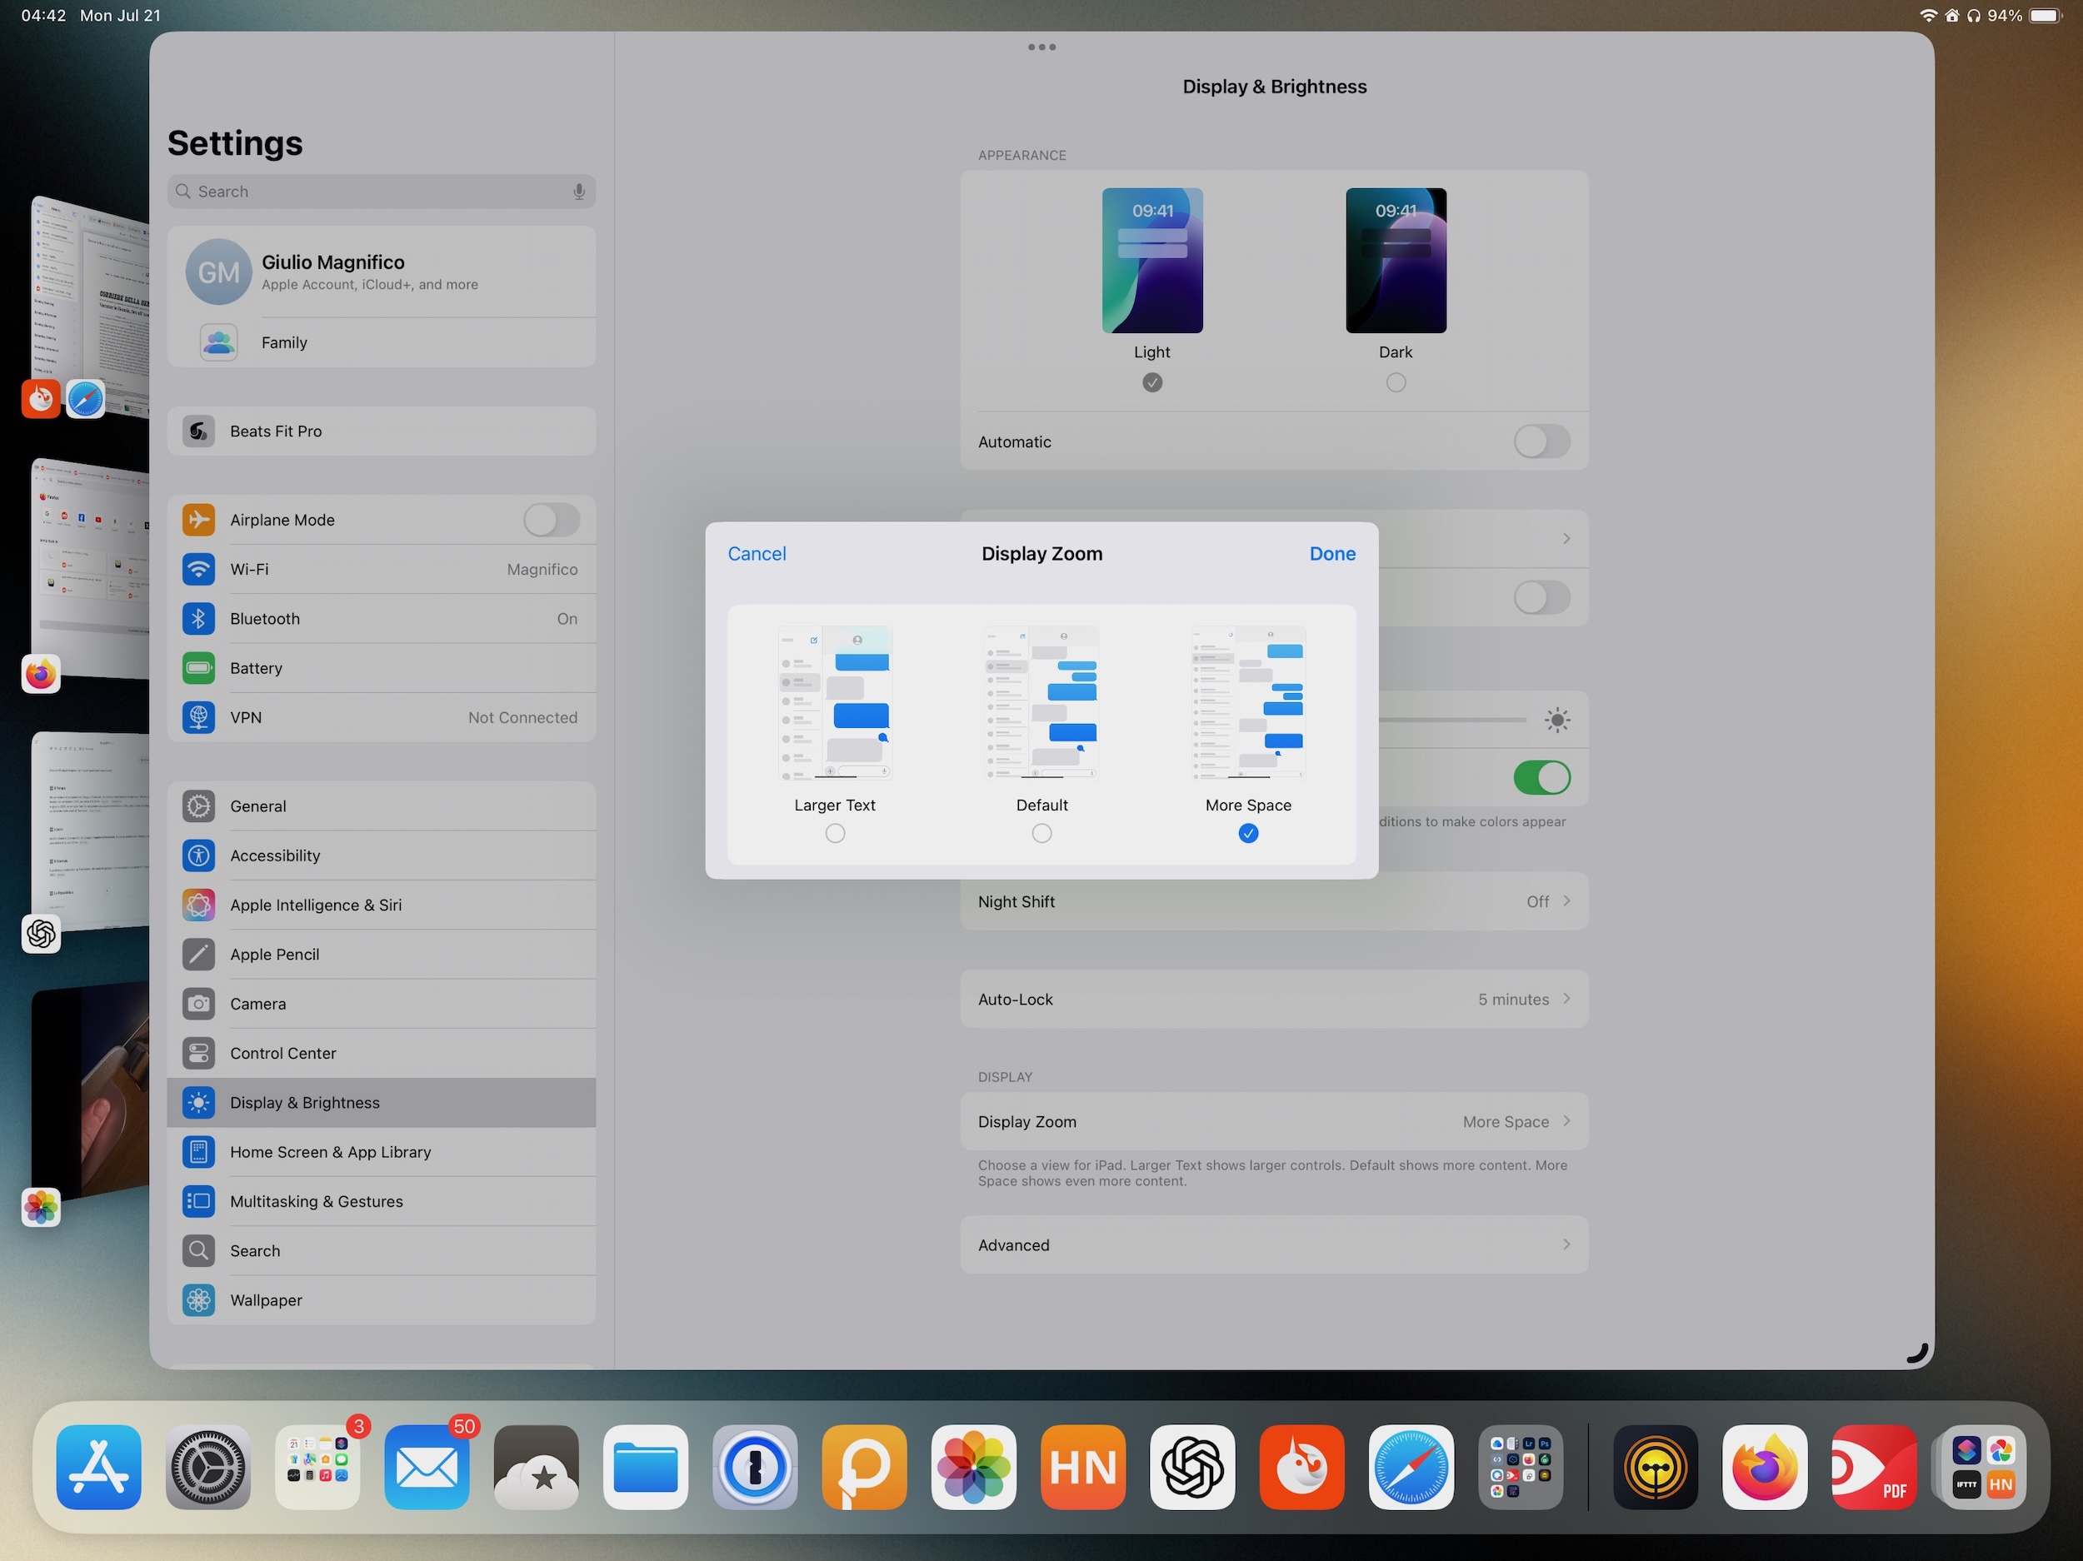This screenshot has height=1561, width=2083.
Task: Open Giulio Magnifico Apple Account
Action: 382,272
